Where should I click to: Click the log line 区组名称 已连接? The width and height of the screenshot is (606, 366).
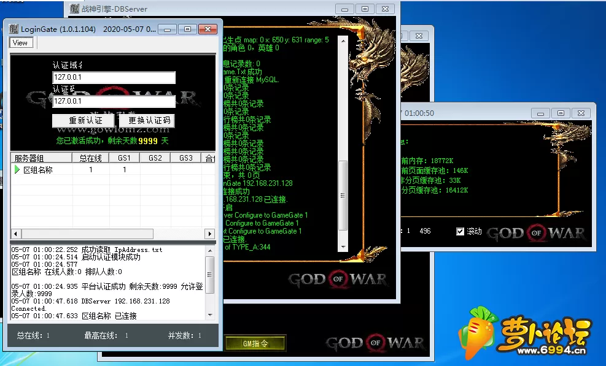(x=74, y=316)
